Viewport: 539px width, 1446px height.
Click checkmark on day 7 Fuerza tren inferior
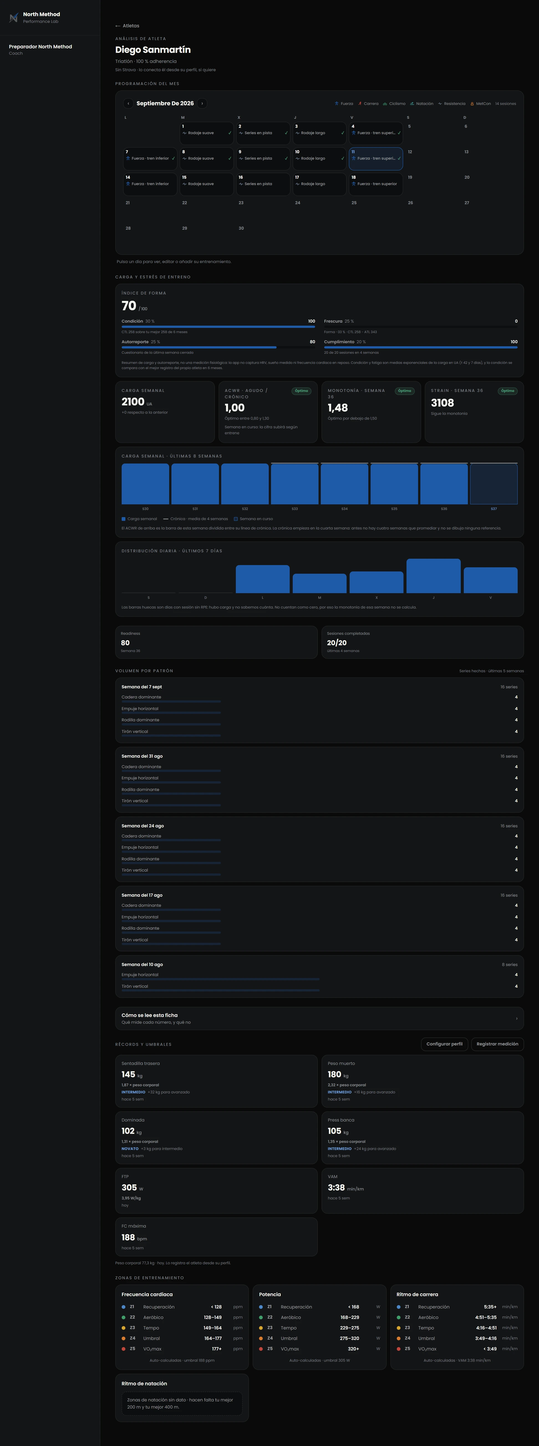pos(173,158)
